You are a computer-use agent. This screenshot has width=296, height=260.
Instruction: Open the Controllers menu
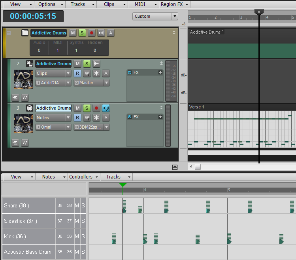(x=84, y=177)
